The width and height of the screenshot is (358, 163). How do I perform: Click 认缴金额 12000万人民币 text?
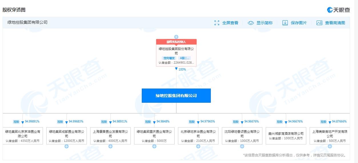point(67,141)
